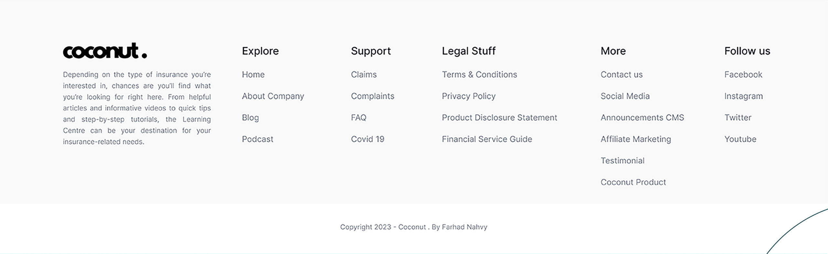Click the coconut logo
The width and height of the screenshot is (828, 254).
(x=105, y=51)
